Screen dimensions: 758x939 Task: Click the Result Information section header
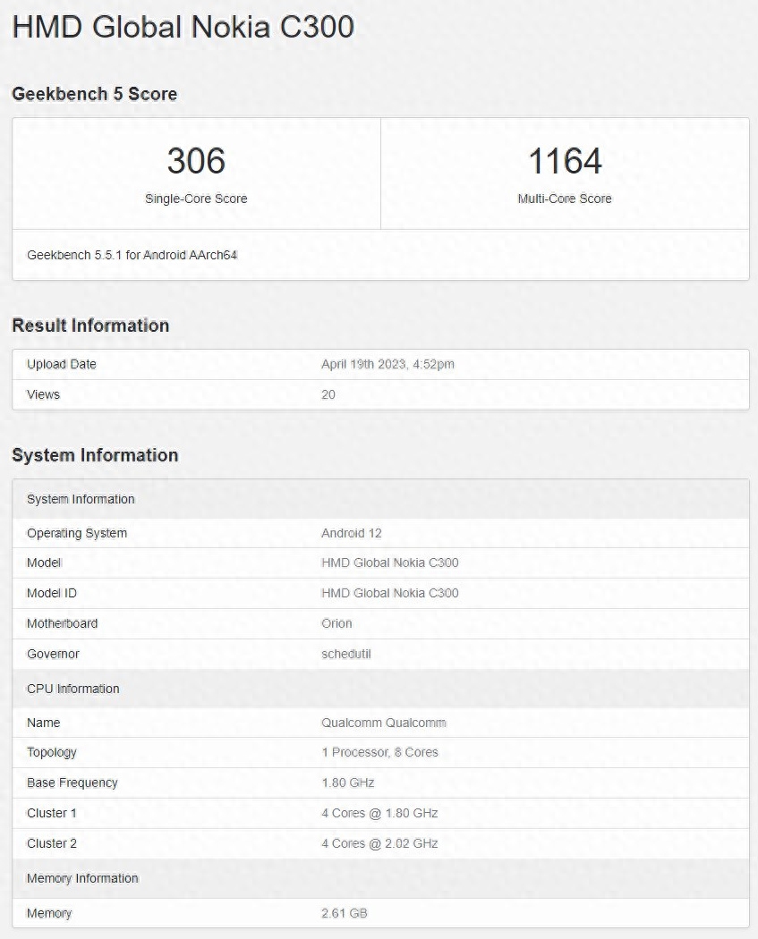pos(89,326)
